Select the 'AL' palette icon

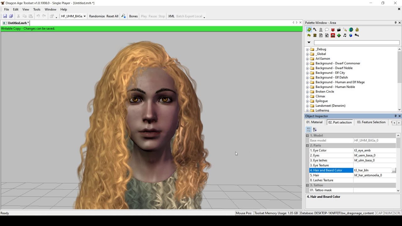[x=315, y=30]
